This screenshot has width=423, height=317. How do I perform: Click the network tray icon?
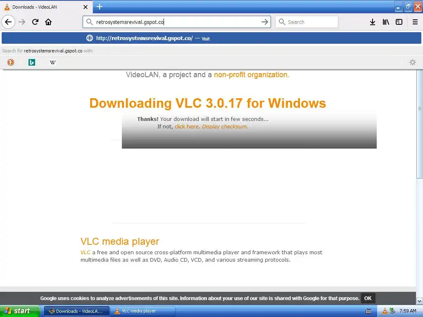tap(392, 311)
